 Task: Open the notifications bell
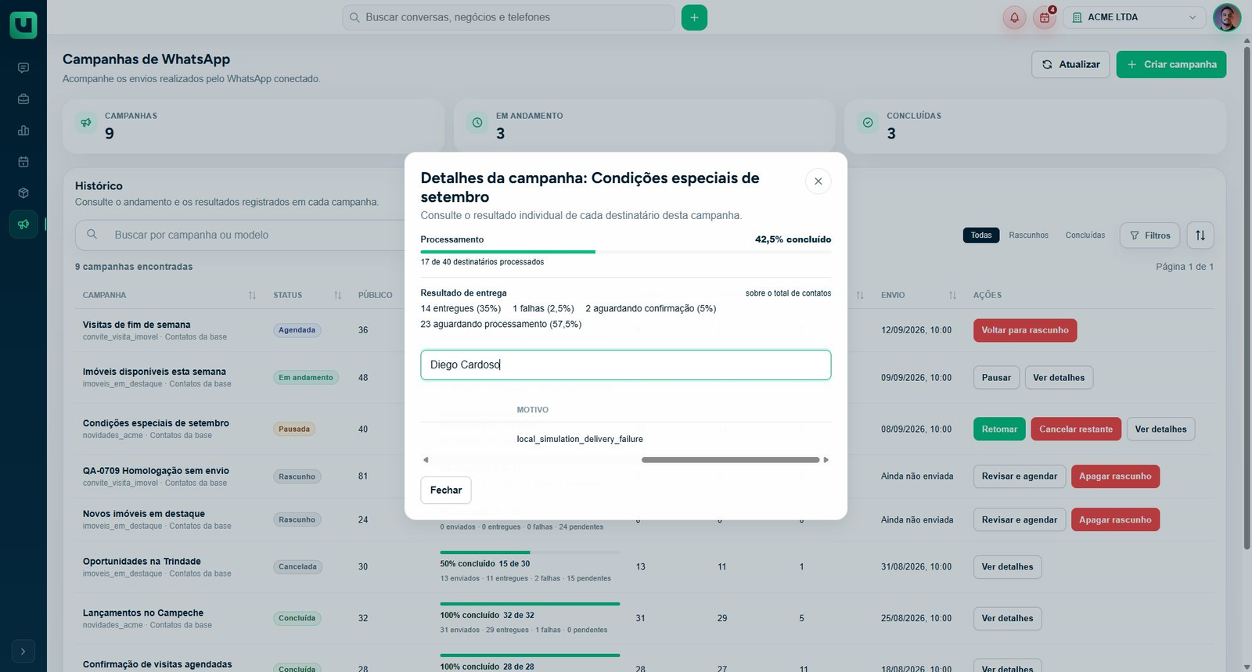[x=1014, y=17]
